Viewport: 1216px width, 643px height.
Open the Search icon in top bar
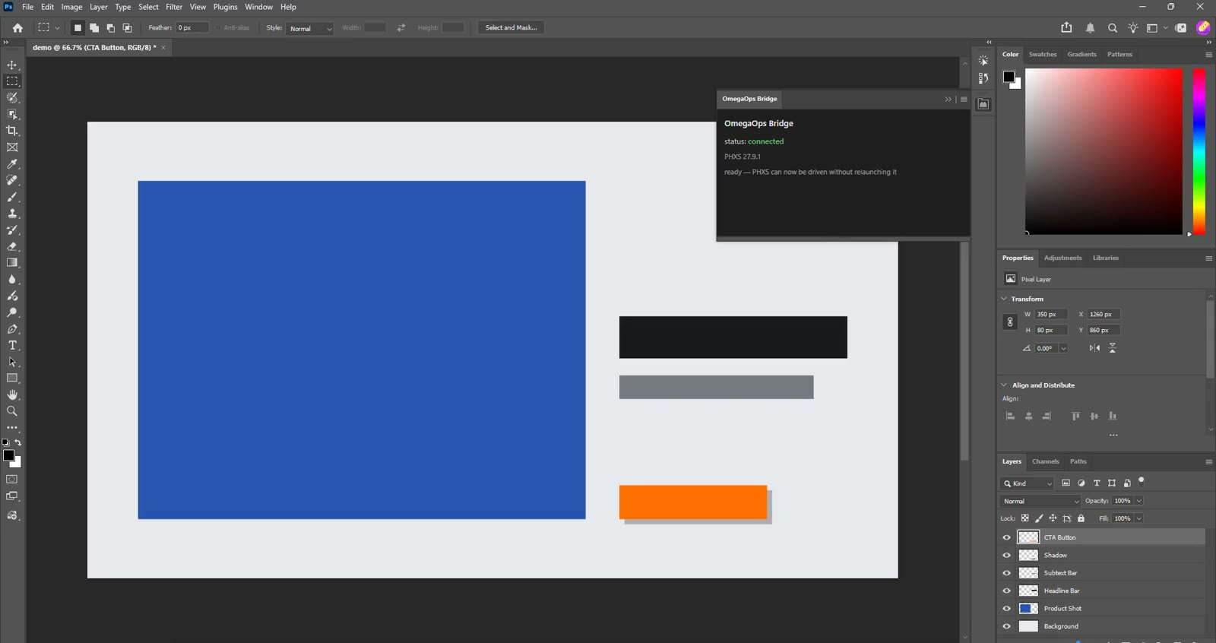[x=1113, y=27]
